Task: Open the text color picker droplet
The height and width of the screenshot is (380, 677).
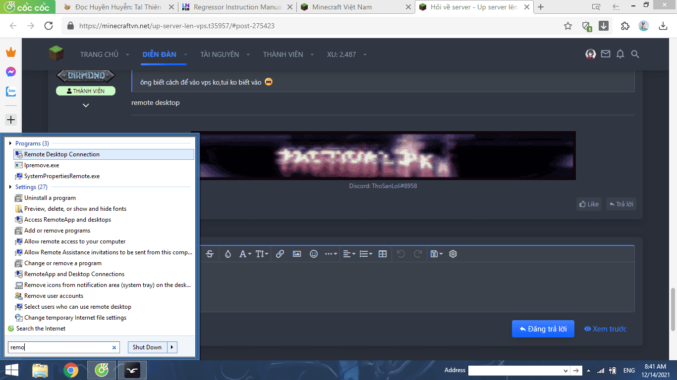Action: (228, 254)
